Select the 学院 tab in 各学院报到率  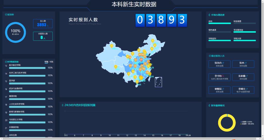pyautogui.click(x=46, y=62)
